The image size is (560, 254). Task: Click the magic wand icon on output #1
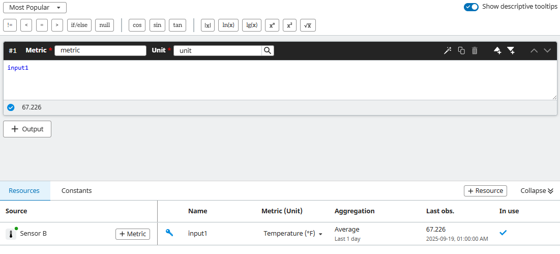point(448,50)
